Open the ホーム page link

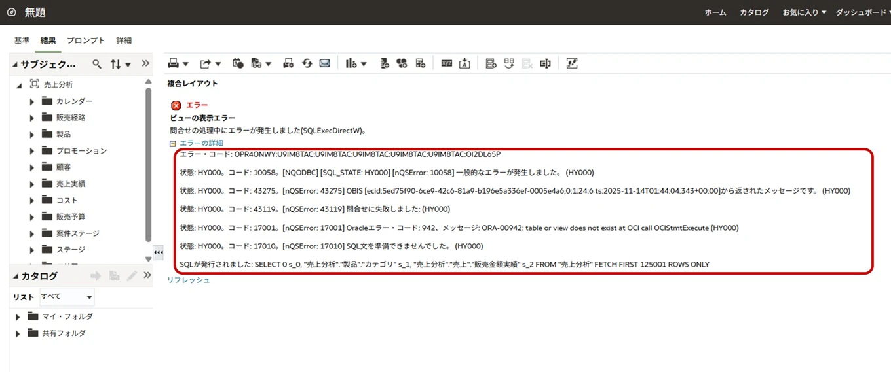pyautogui.click(x=715, y=12)
